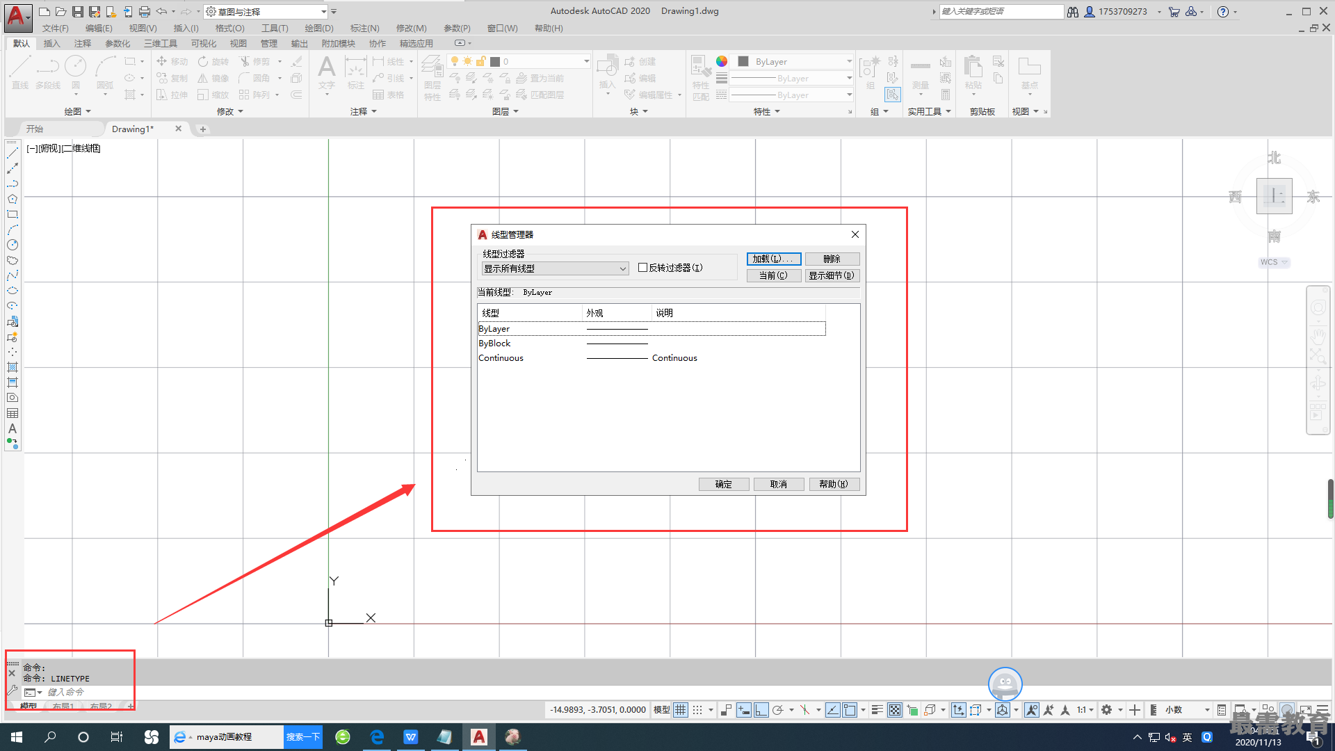Click the multiline text A in left toolbar

13,428
